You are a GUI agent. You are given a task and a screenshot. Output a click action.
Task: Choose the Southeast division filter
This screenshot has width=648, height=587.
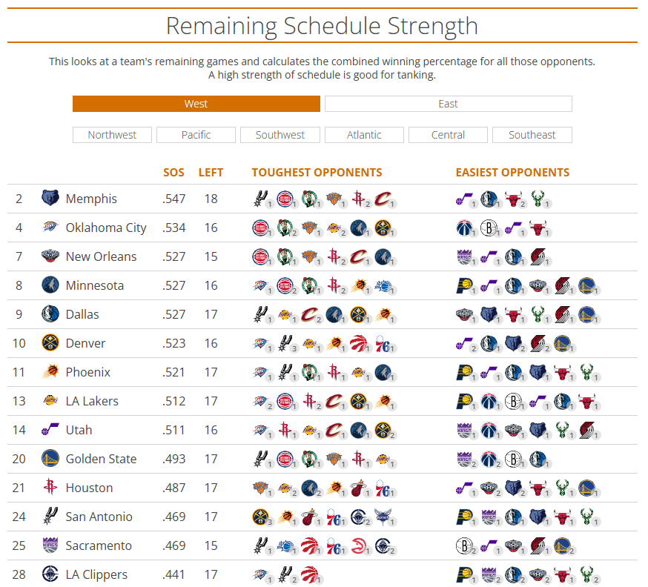click(532, 135)
